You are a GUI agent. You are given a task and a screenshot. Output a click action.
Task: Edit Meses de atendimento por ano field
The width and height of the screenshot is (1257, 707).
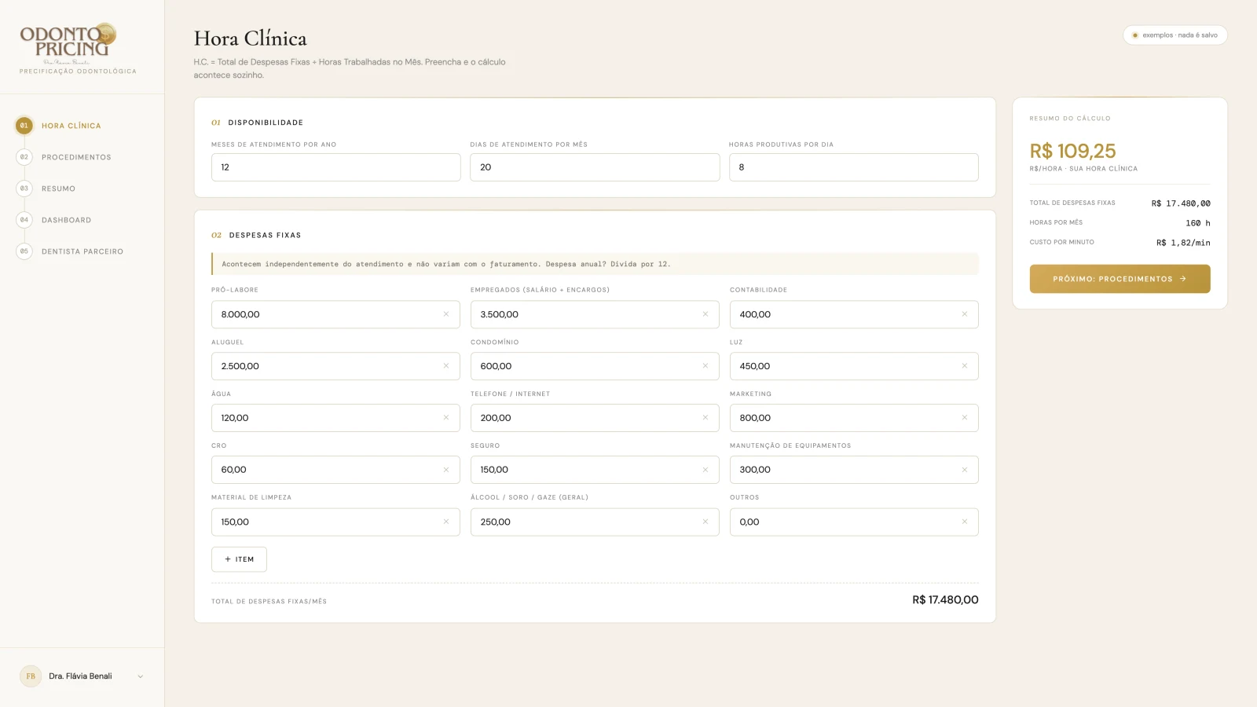coord(335,167)
